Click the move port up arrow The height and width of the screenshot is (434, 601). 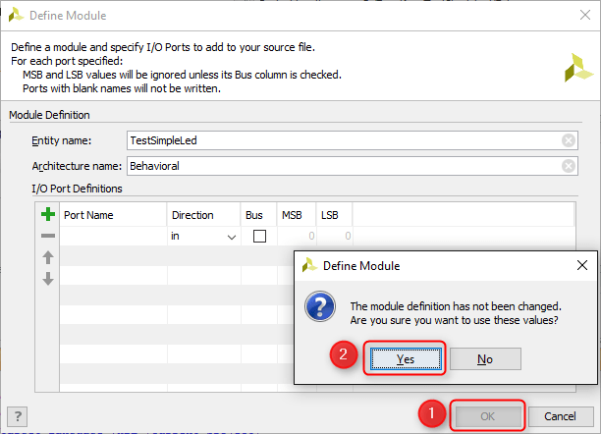pos(47,258)
